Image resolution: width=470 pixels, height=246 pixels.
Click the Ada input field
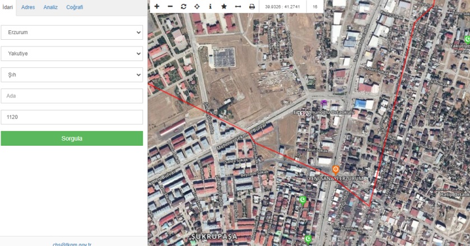[x=72, y=96]
